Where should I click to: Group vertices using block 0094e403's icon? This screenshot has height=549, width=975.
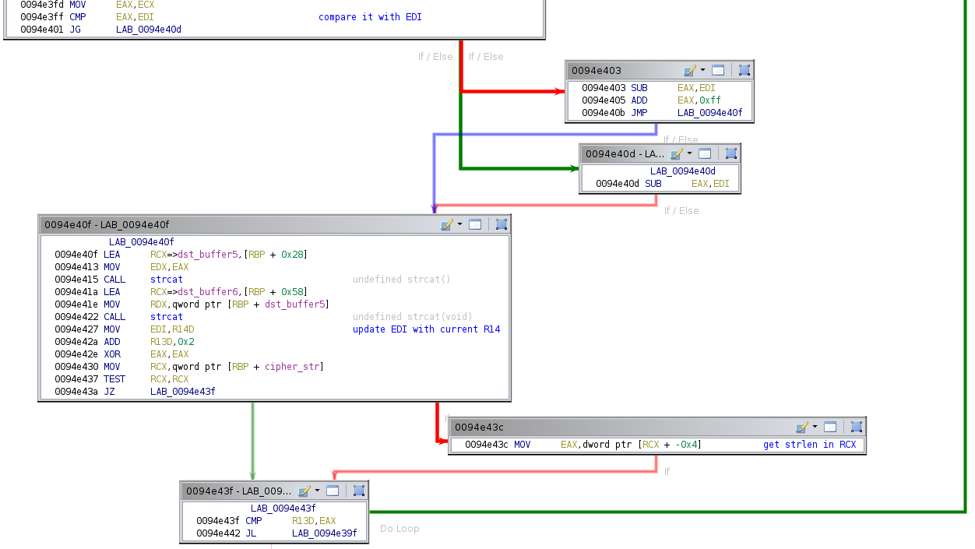coord(744,70)
